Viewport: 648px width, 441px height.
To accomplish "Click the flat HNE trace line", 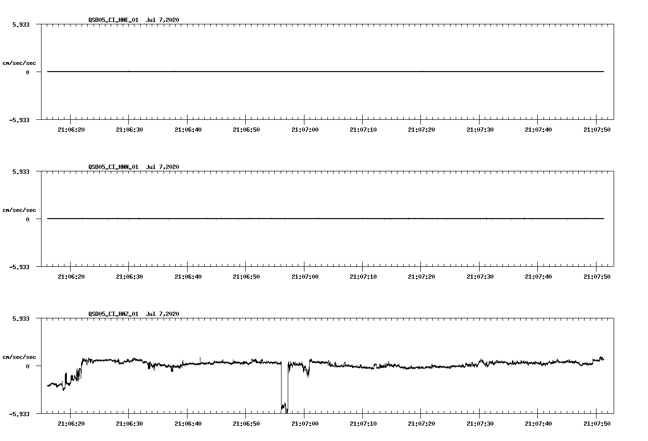I will [325, 72].
